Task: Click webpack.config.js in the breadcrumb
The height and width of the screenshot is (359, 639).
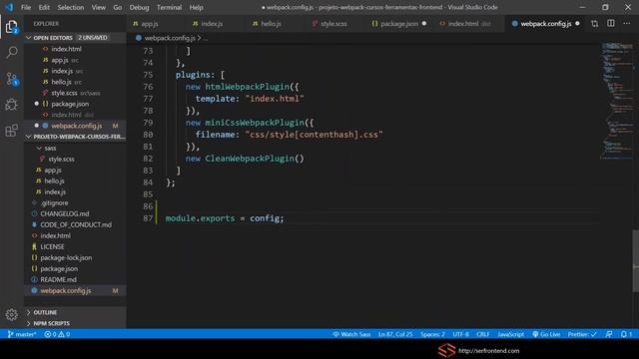Action: (x=170, y=38)
